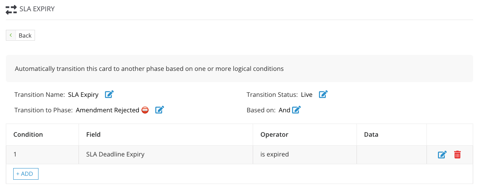Click the Condition column header
Screen dimensions: 479x189
[28, 134]
